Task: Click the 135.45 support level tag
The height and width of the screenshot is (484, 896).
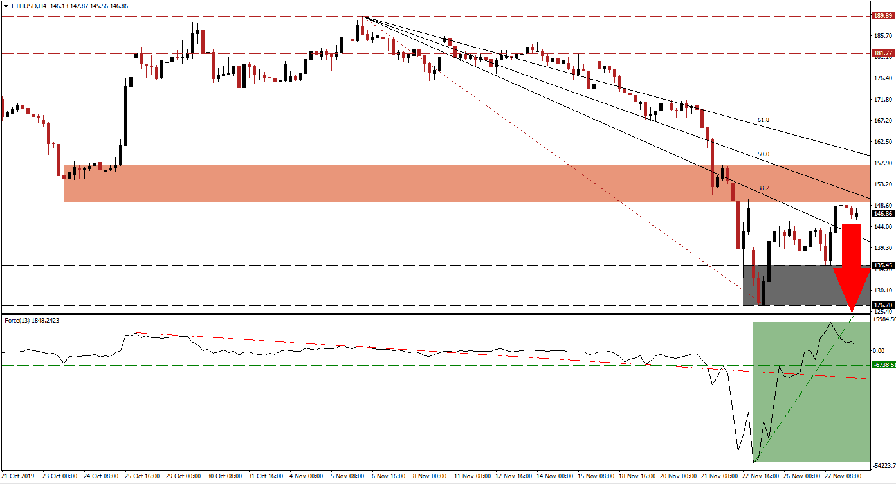Action: point(882,265)
